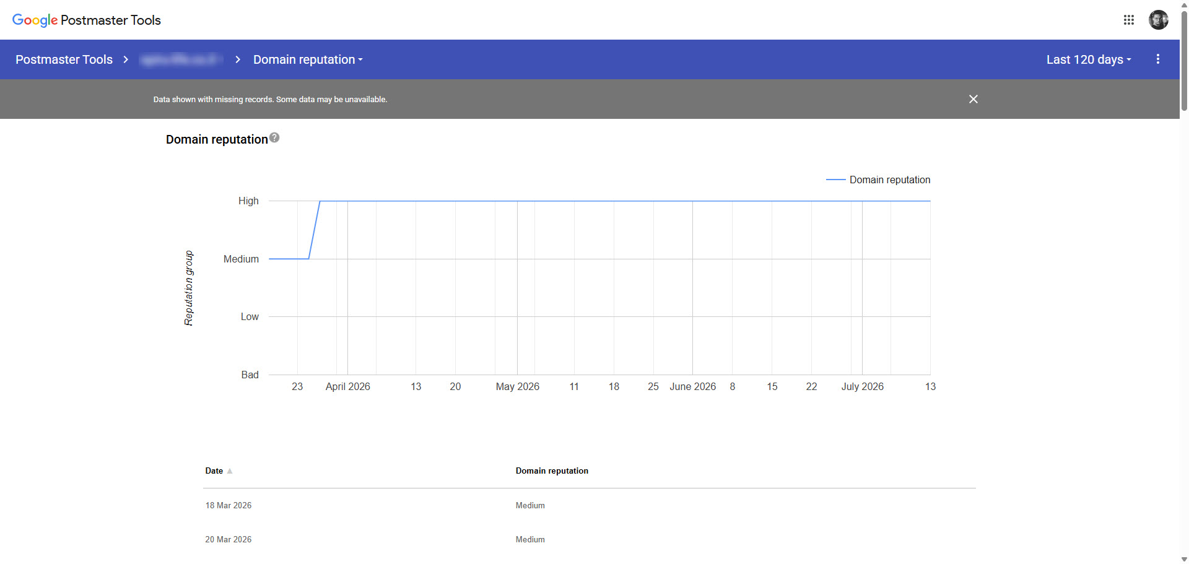
Task: Click the Bad axis label
Action: (x=250, y=375)
